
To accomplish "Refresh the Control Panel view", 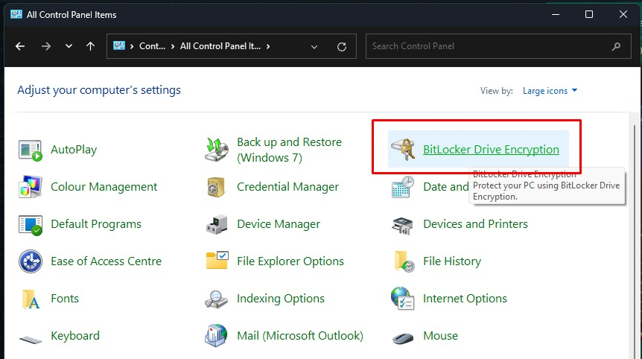I will (341, 47).
